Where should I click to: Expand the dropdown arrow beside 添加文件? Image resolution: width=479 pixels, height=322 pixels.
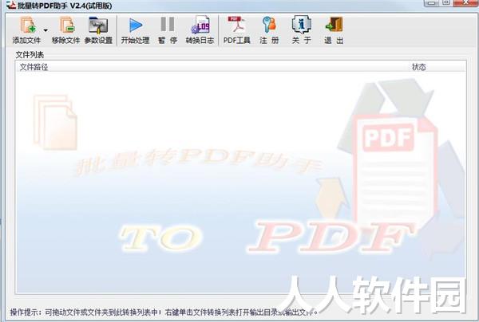click(x=46, y=30)
